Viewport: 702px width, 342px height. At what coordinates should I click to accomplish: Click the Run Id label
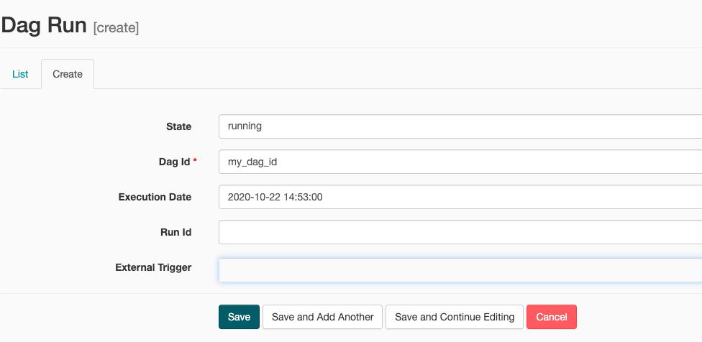[x=176, y=233]
